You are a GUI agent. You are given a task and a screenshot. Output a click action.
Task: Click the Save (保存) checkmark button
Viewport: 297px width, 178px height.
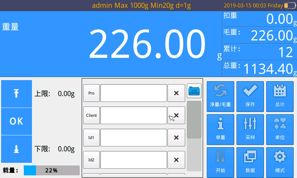pos(250,96)
